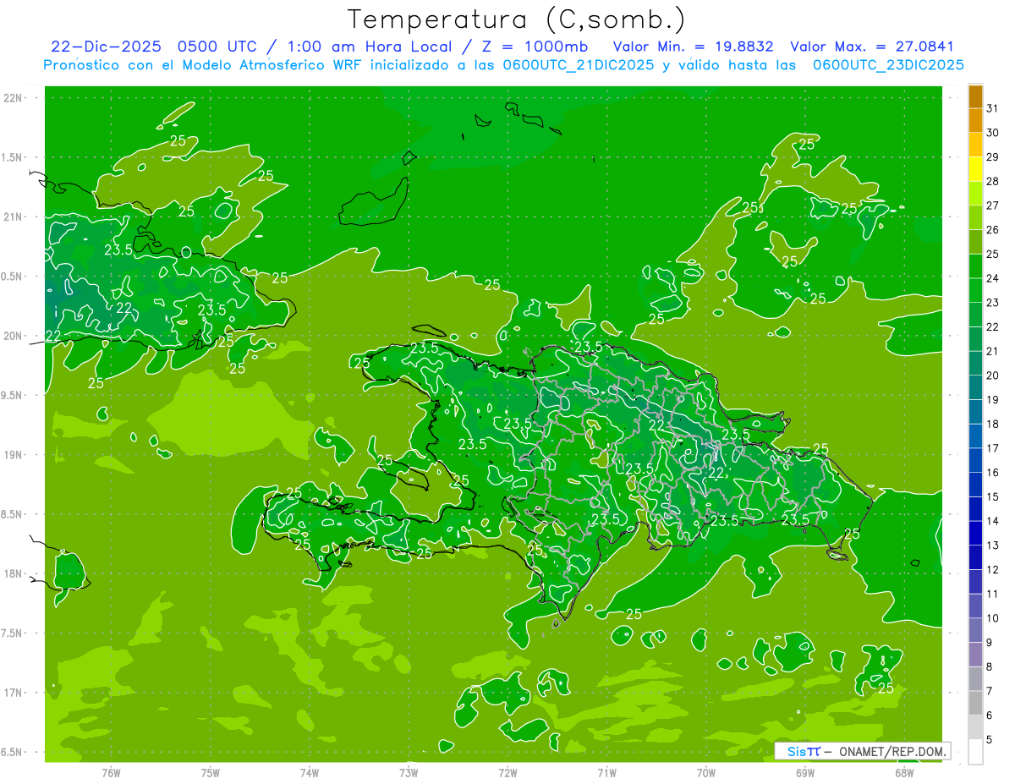This screenshot has width=1015, height=784.
Task: Click the "21" value on the color scale
Action: click(993, 351)
